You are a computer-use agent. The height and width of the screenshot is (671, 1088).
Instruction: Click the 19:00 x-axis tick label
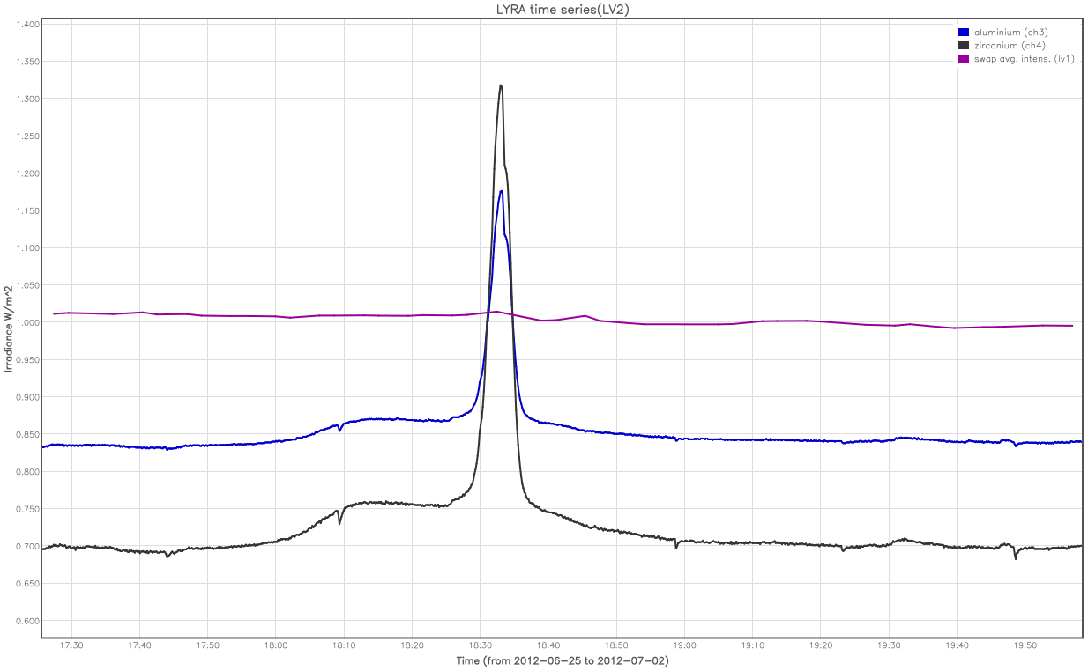684,645
